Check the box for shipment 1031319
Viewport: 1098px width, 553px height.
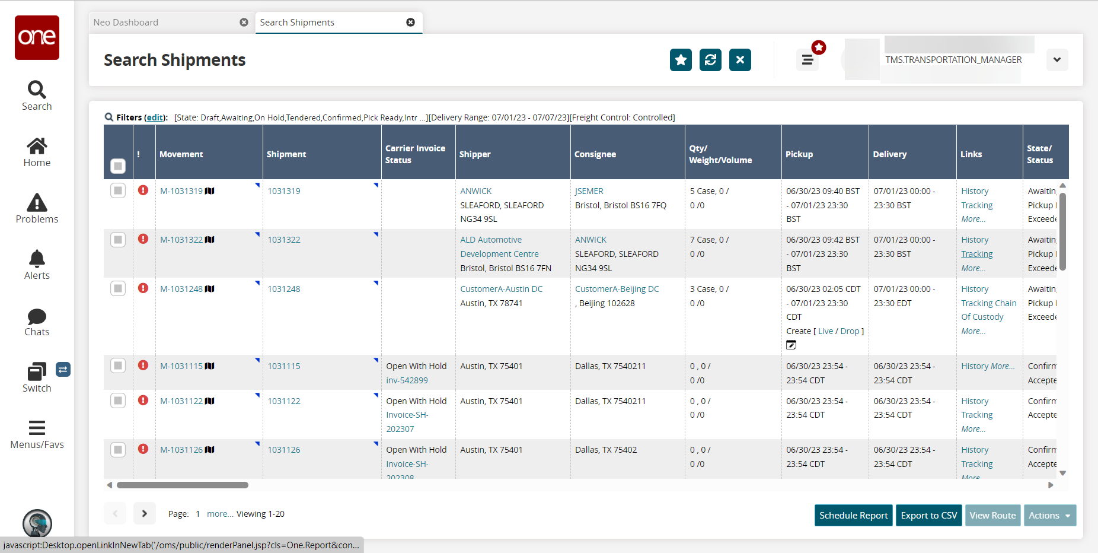coord(118,190)
